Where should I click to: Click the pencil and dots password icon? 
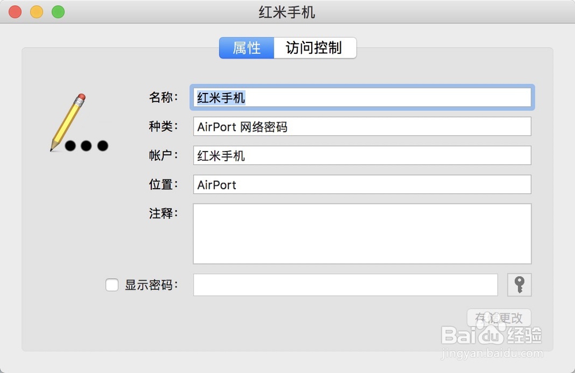coord(79,124)
